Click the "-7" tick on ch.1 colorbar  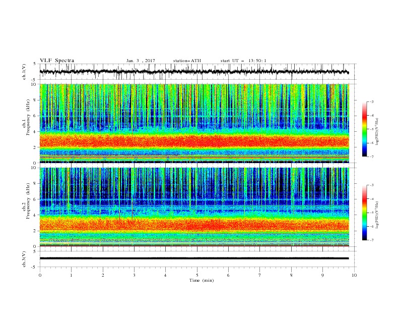coord(372,157)
